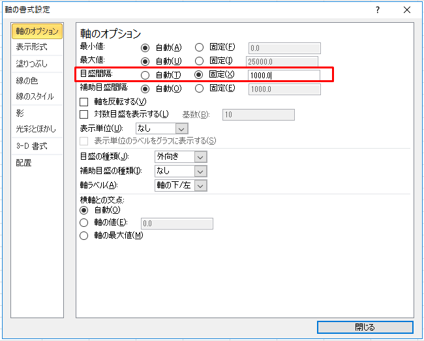Select 固定(E) for 補助目盛間隔
Screen dimensions: 424x341
(200, 89)
